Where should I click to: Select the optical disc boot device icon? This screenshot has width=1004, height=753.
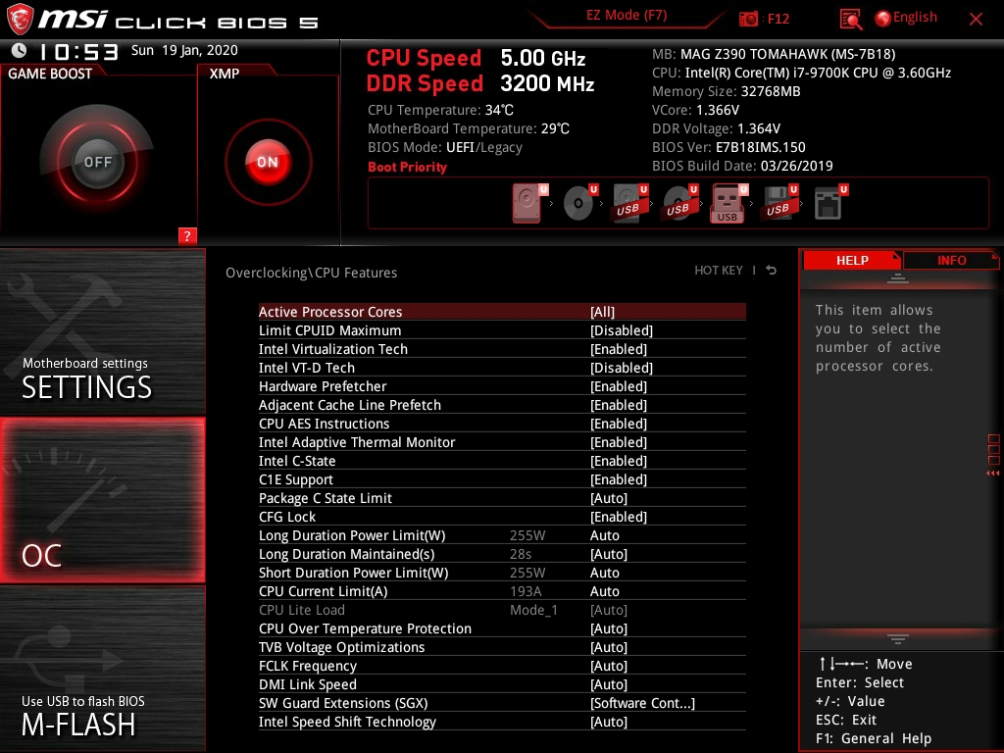pyautogui.click(x=580, y=203)
